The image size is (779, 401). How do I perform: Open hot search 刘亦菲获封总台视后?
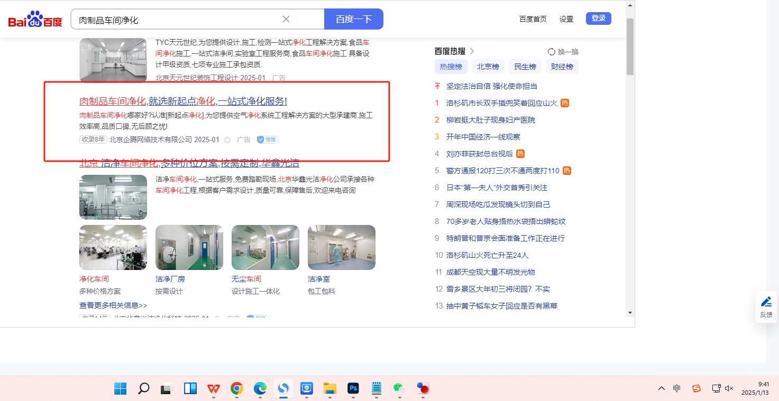click(480, 154)
